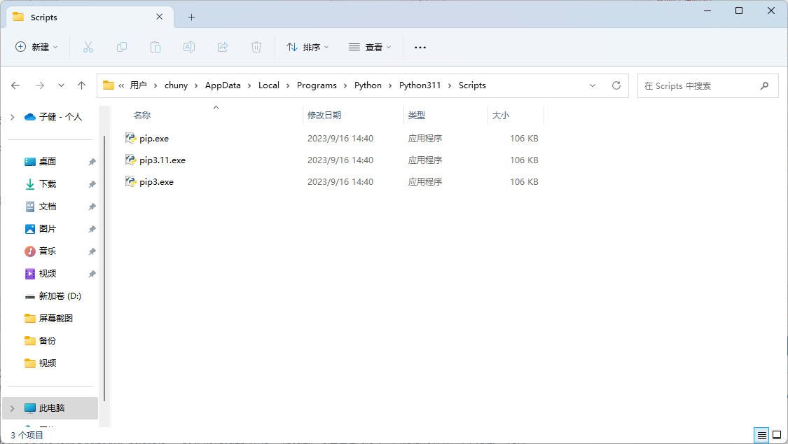Open the 查看 view dropdown
788x444 pixels.
click(370, 47)
